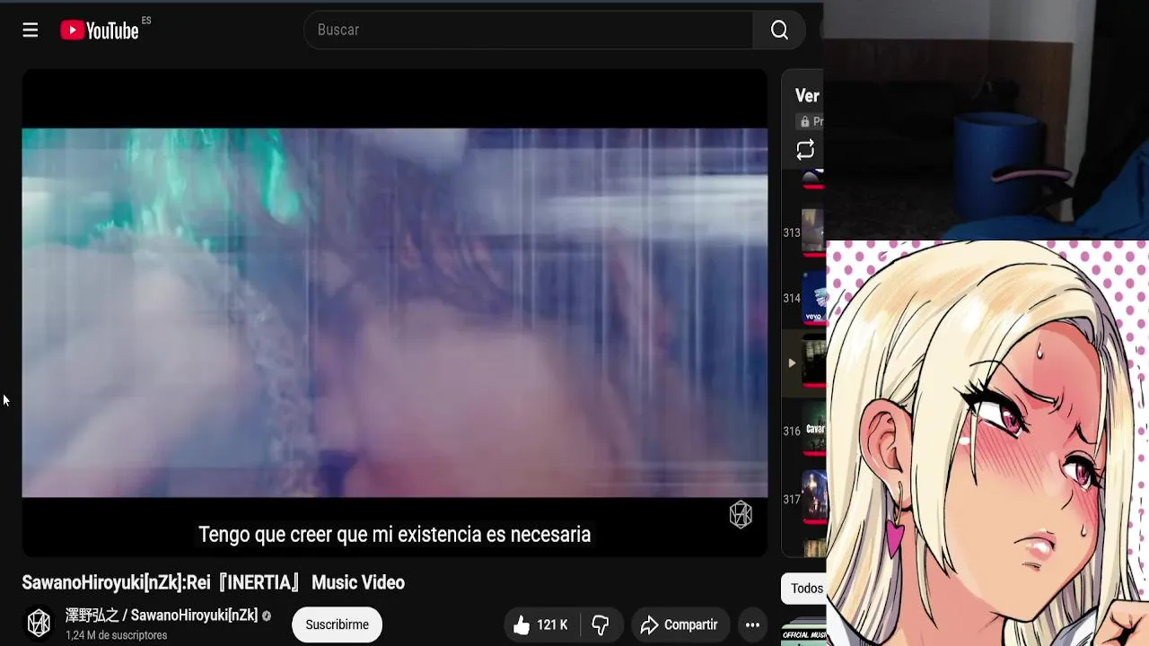This screenshot has width=1149, height=646.
Task: Select playlist item 313 thumbnail
Action: pyautogui.click(x=813, y=232)
